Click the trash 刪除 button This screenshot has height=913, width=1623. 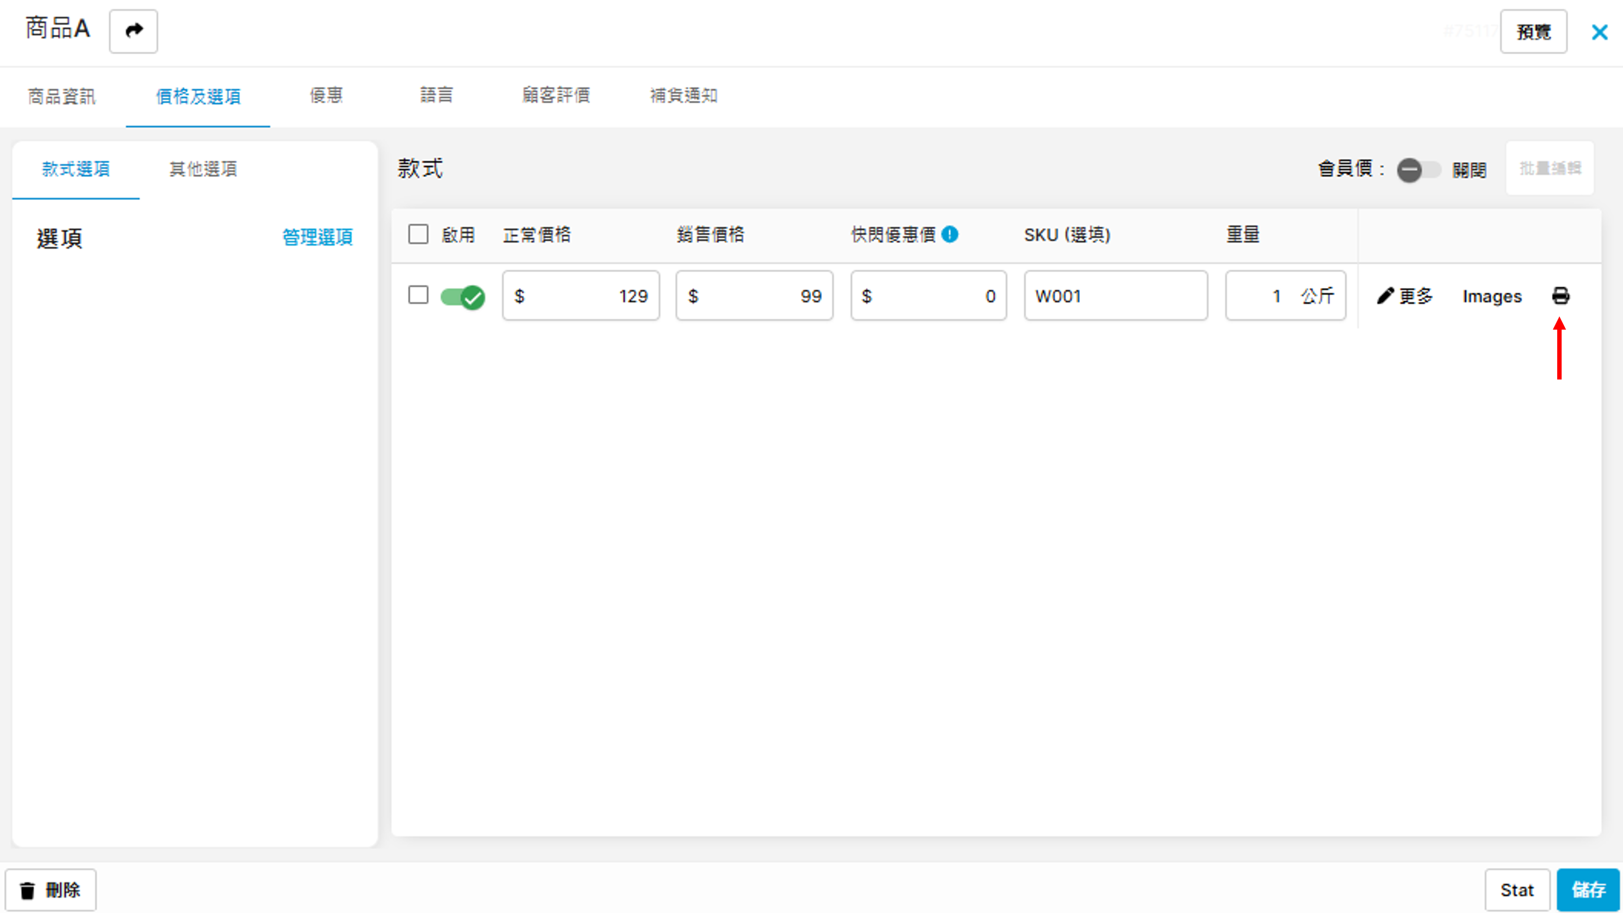(50, 890)
